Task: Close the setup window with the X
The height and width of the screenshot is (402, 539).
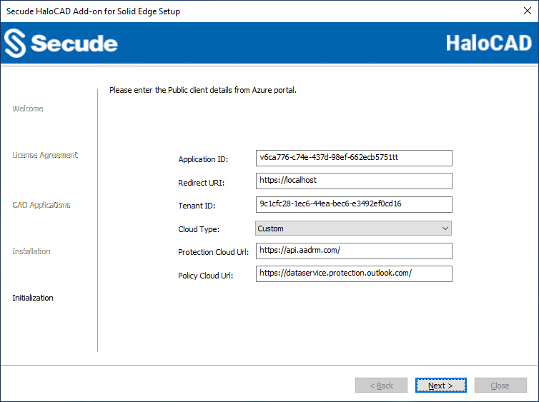Action: click(x=527, y=11)
